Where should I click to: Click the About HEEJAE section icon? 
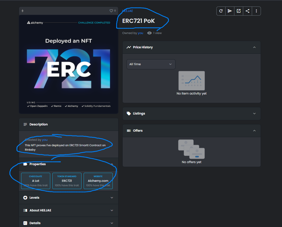[x=25, y=210]
